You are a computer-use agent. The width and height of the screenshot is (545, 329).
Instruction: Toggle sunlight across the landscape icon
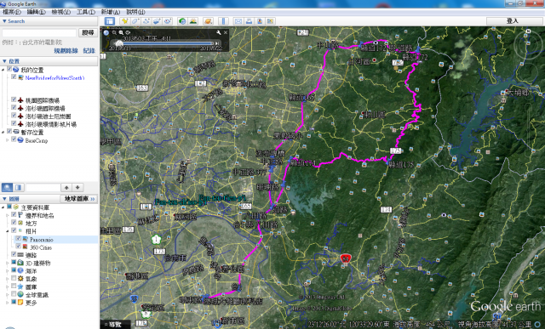(x=193, y=21)
